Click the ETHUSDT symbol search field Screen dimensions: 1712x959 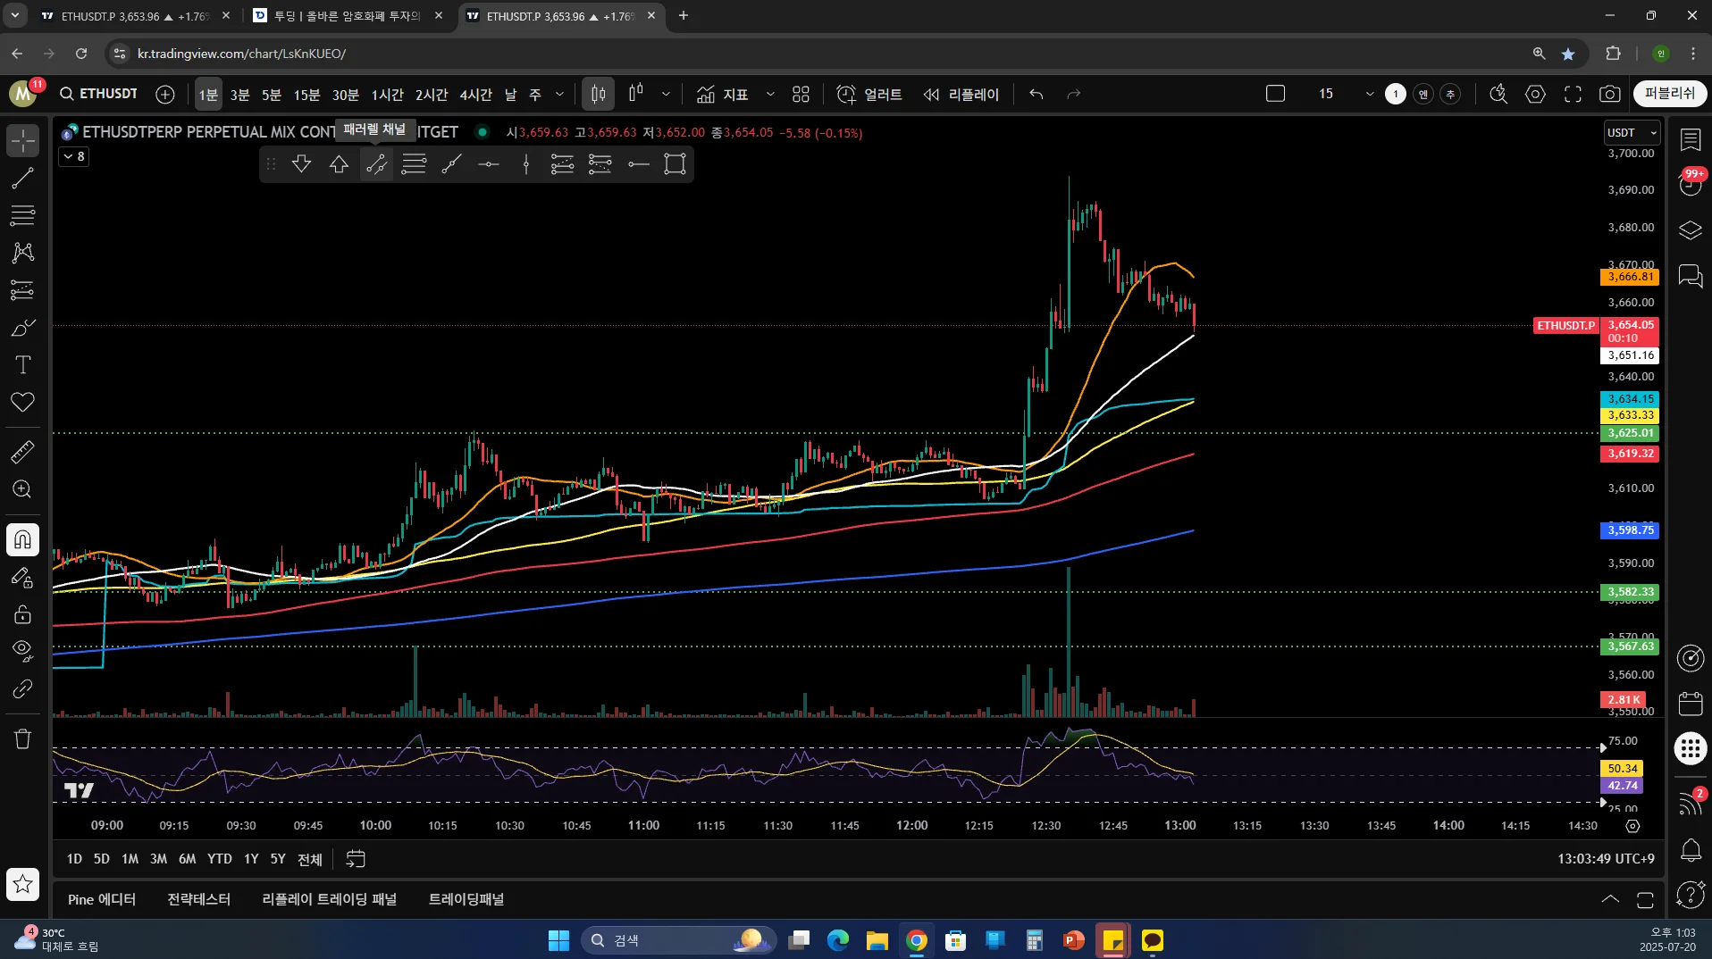[x=99, y=94]
